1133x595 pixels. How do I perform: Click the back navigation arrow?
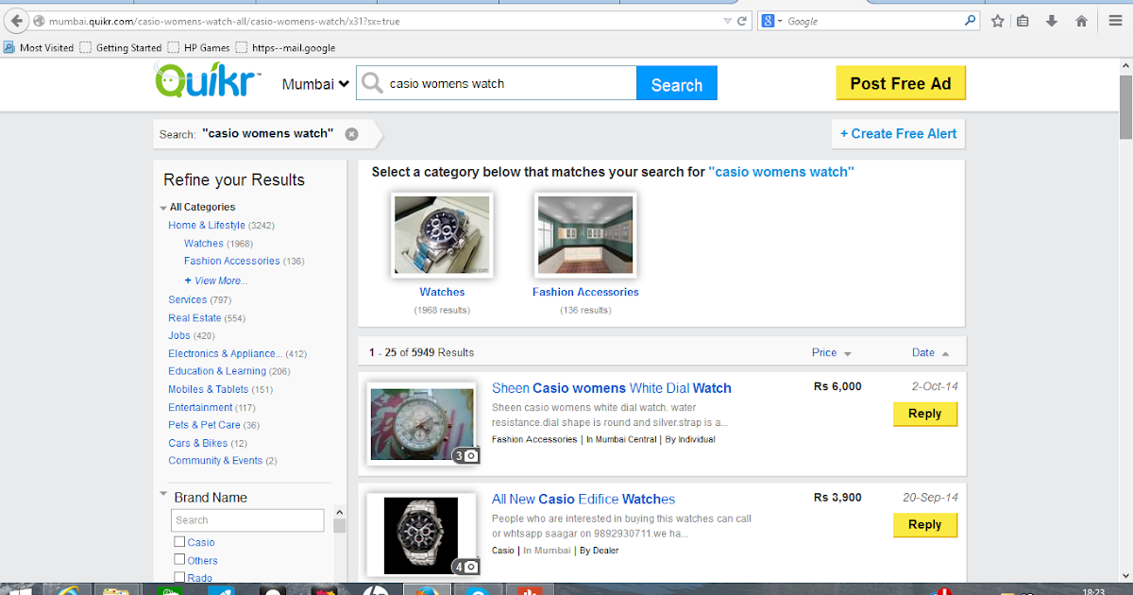15,20
